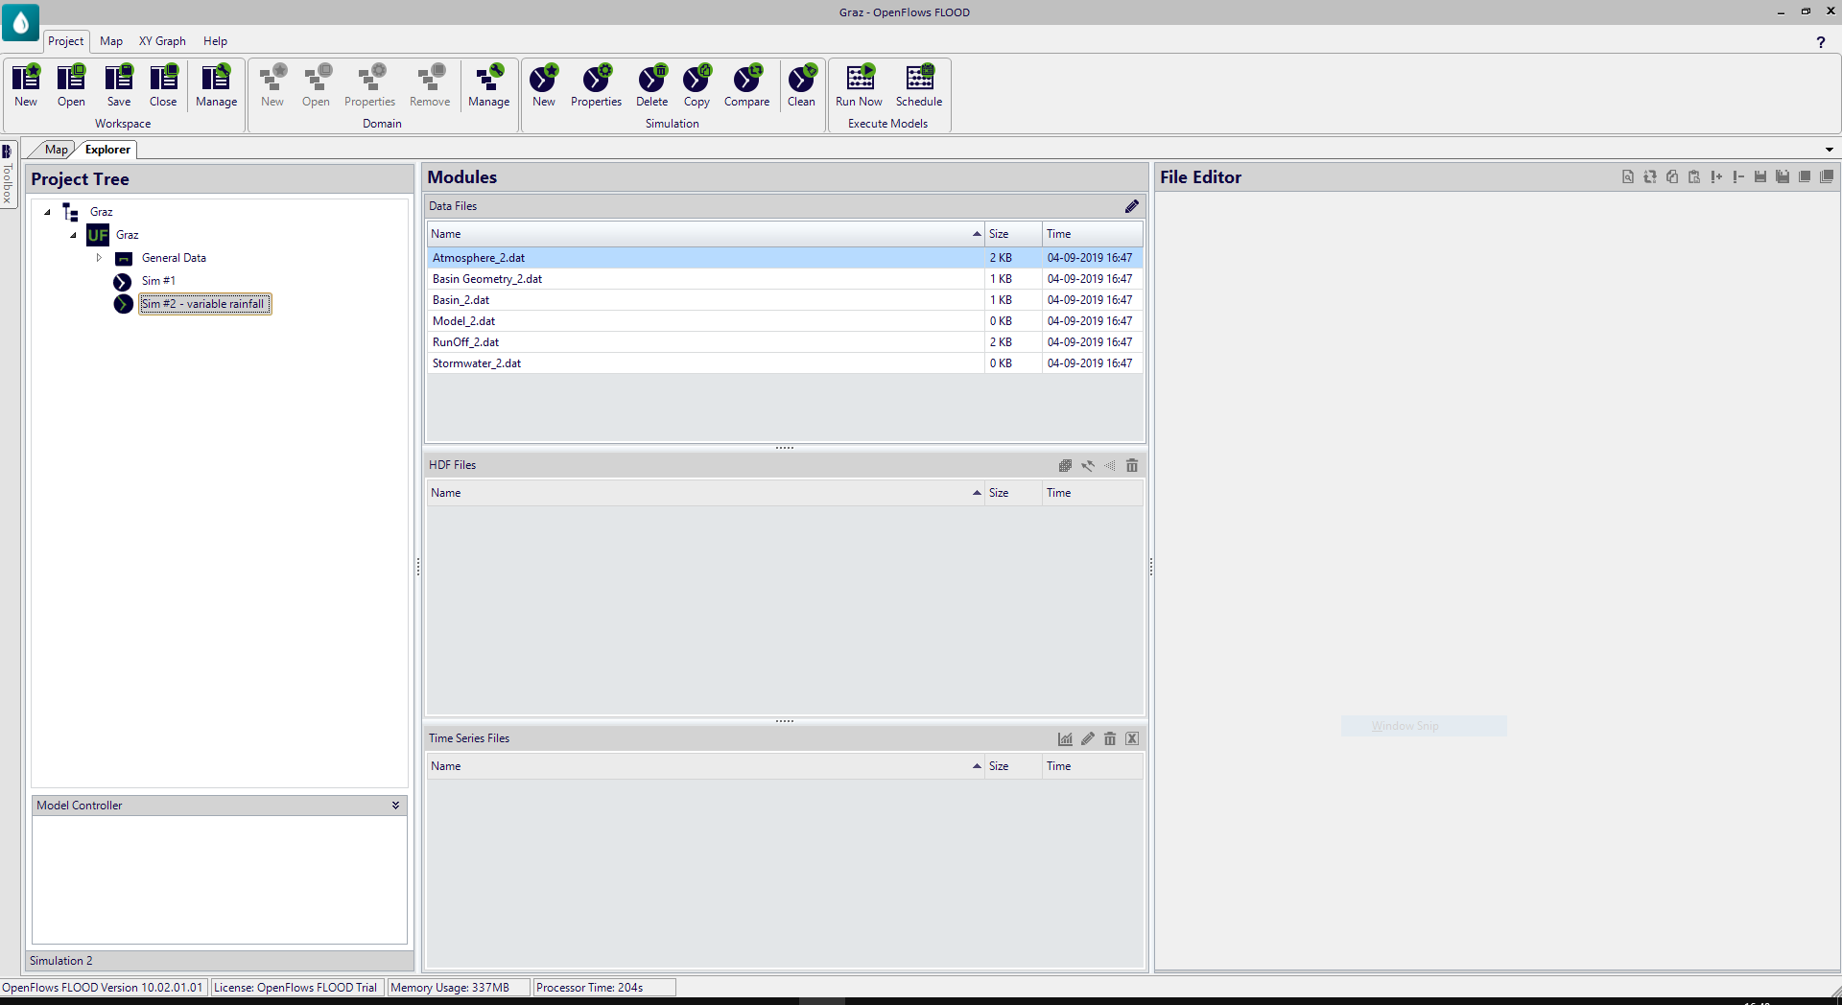
Task: Delete time series file with trash icon
Action: pyautogui.click(x=1110, y=738)
